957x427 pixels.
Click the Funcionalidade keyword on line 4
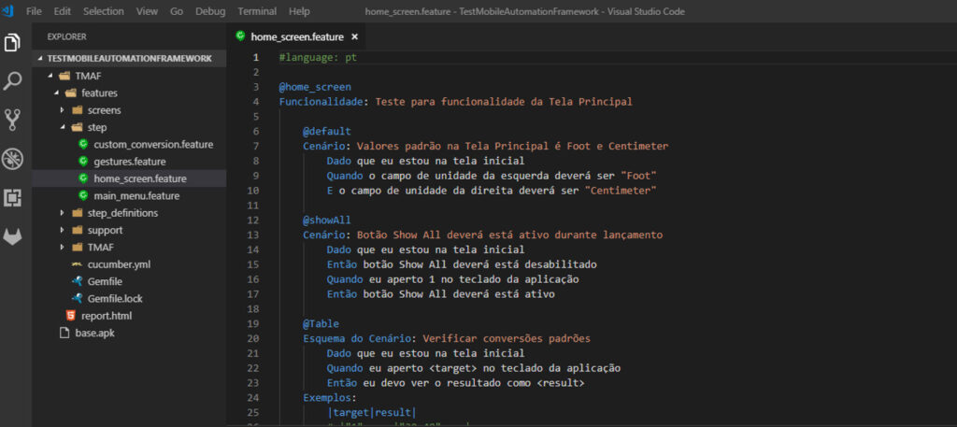coord(321,102)
